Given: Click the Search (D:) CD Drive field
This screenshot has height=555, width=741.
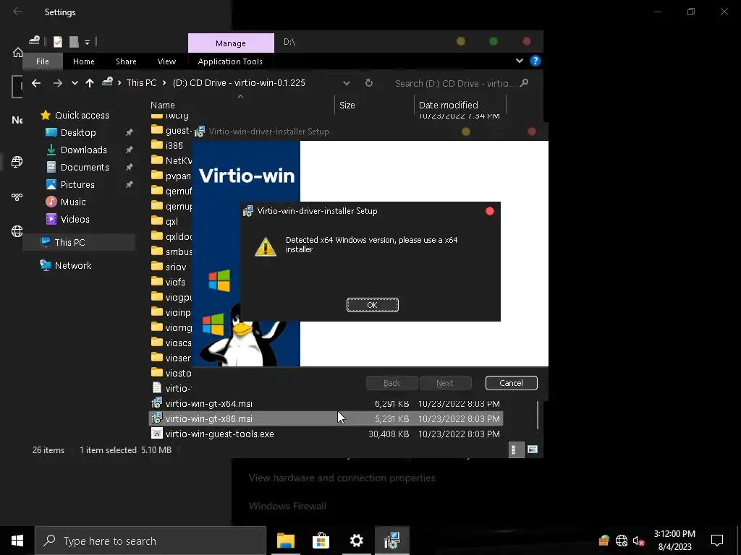Looking at the screenshot, I should 454,83.
